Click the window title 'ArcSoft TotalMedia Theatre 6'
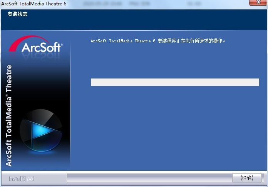This screenshot has height=187, width=268. point(34,3)
